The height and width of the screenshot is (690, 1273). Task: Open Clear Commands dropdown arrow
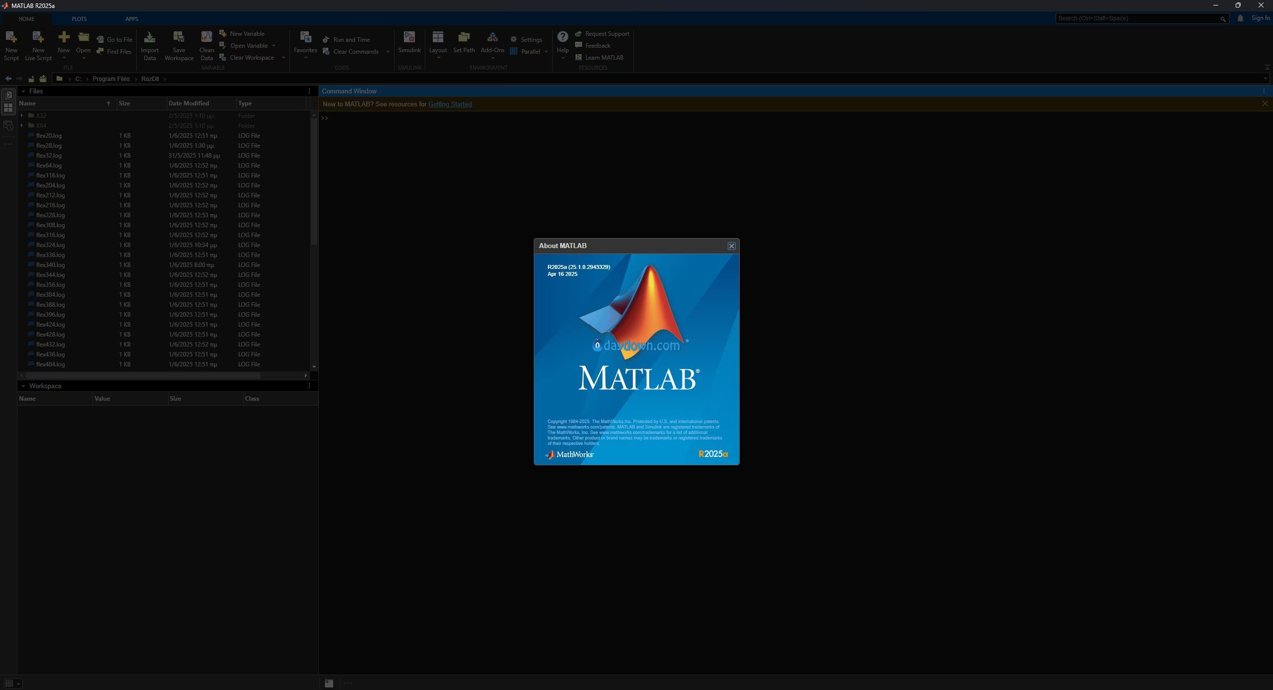point(388,52)
